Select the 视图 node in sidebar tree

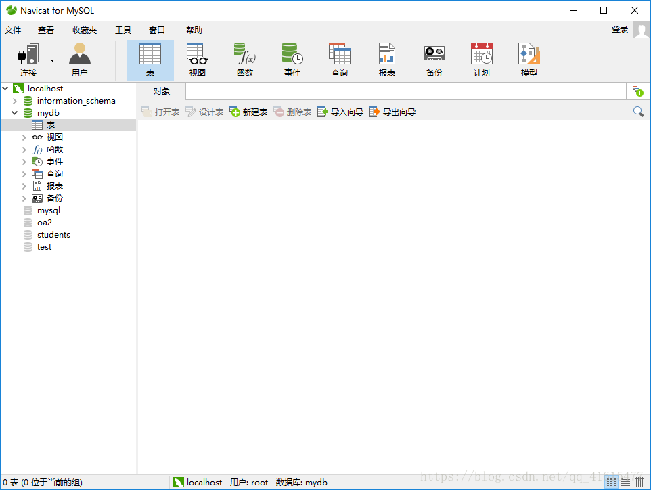54,137
